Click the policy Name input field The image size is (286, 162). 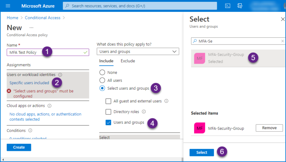[48, 52]
